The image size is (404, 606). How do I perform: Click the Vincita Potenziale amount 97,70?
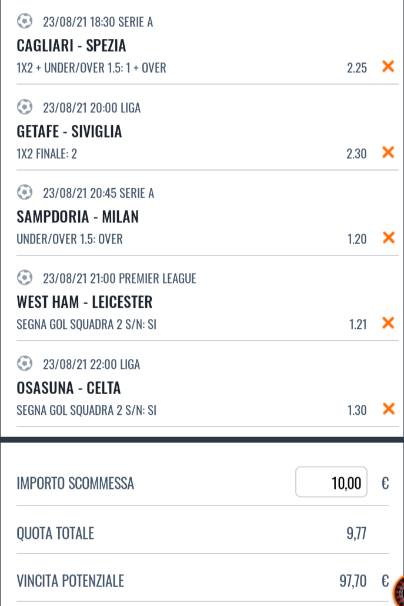pyautogui.click(x=353, y=582)
